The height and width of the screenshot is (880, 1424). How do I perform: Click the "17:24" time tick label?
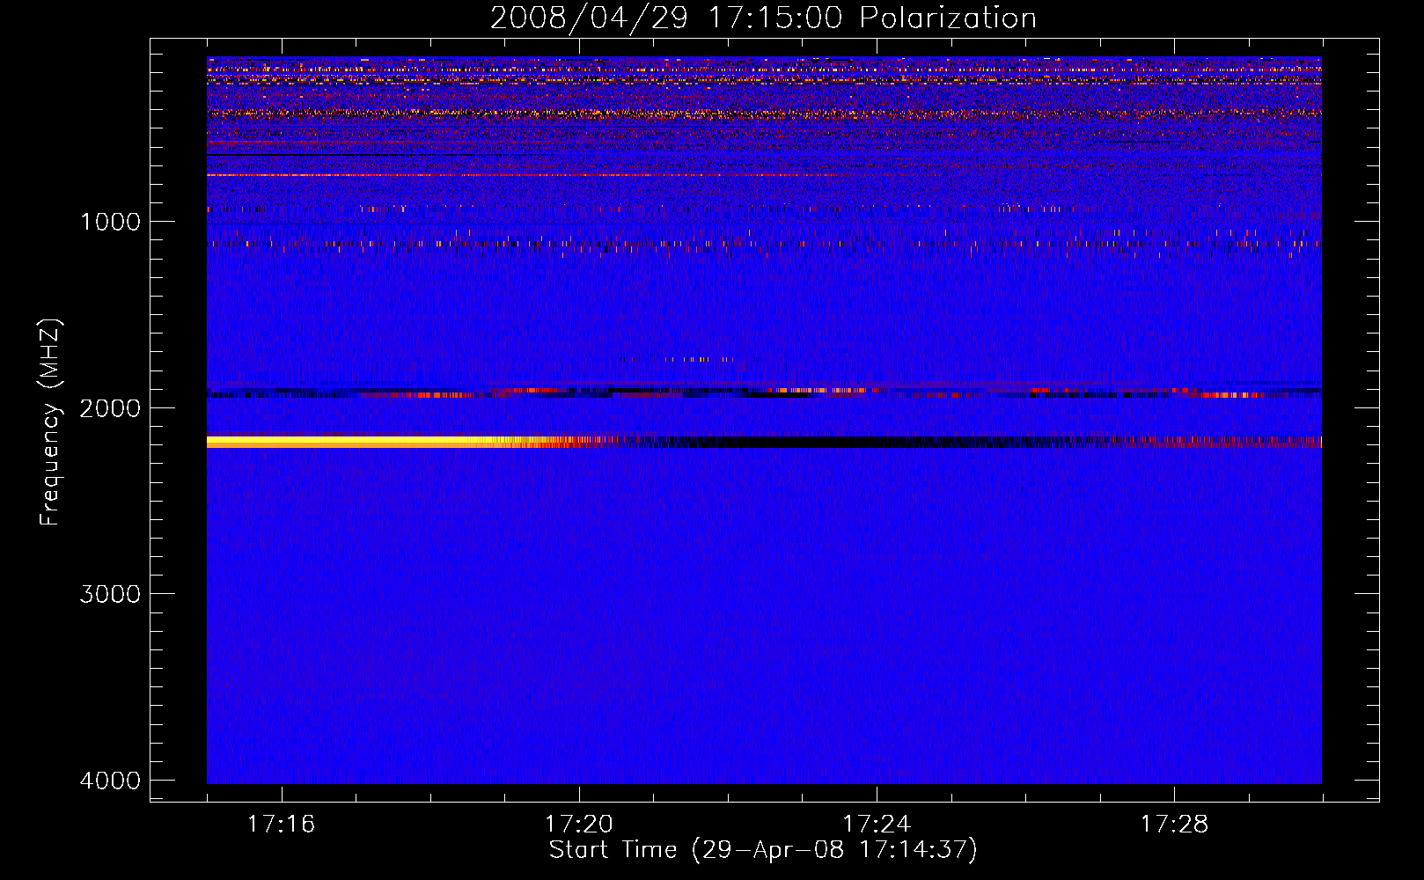(877, 825)
